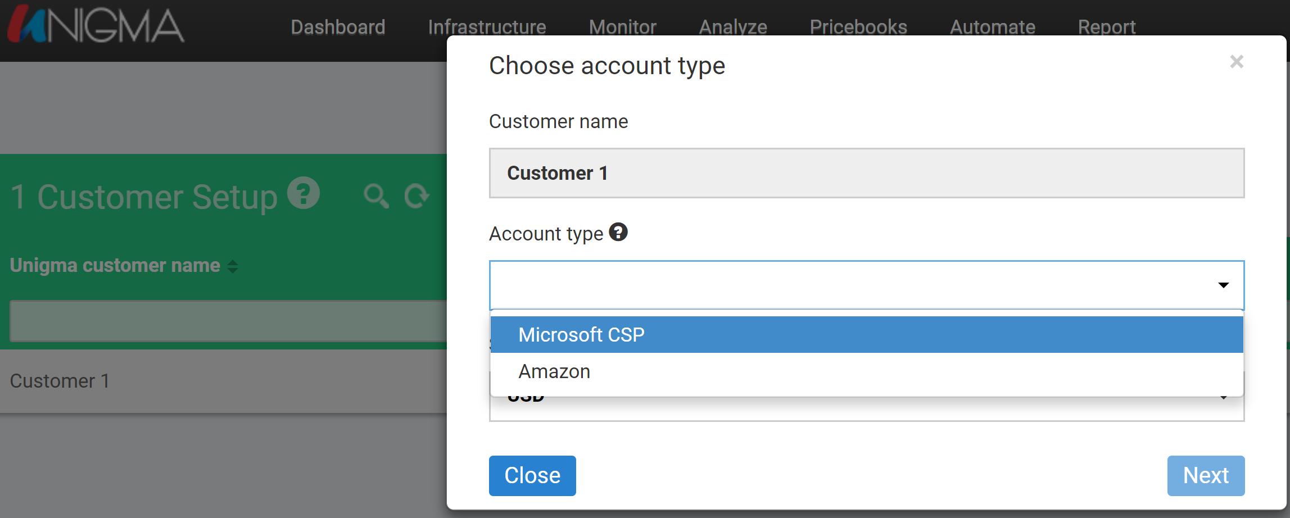Open the Pricebooks menu

pos(858,27)
